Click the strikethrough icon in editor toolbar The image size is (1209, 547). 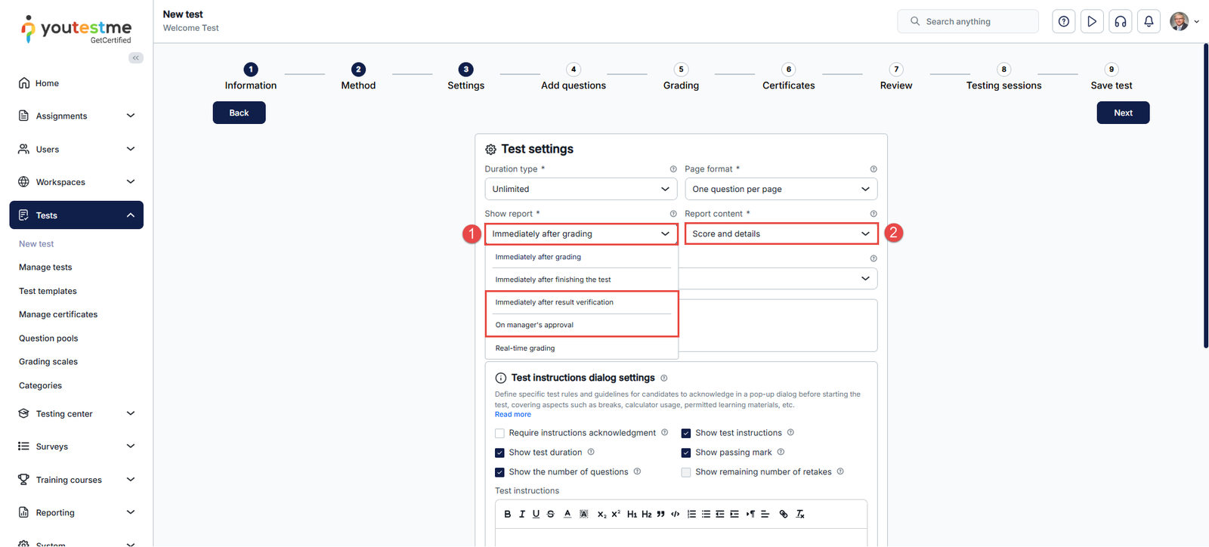tap(551, 515)
